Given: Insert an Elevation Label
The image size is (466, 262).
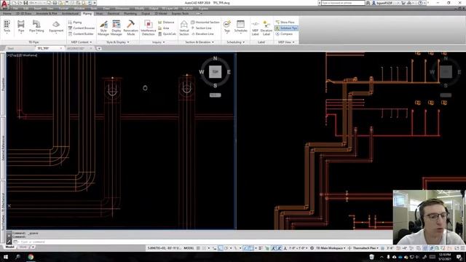Looking at the screenshot, I should (266, 28).
